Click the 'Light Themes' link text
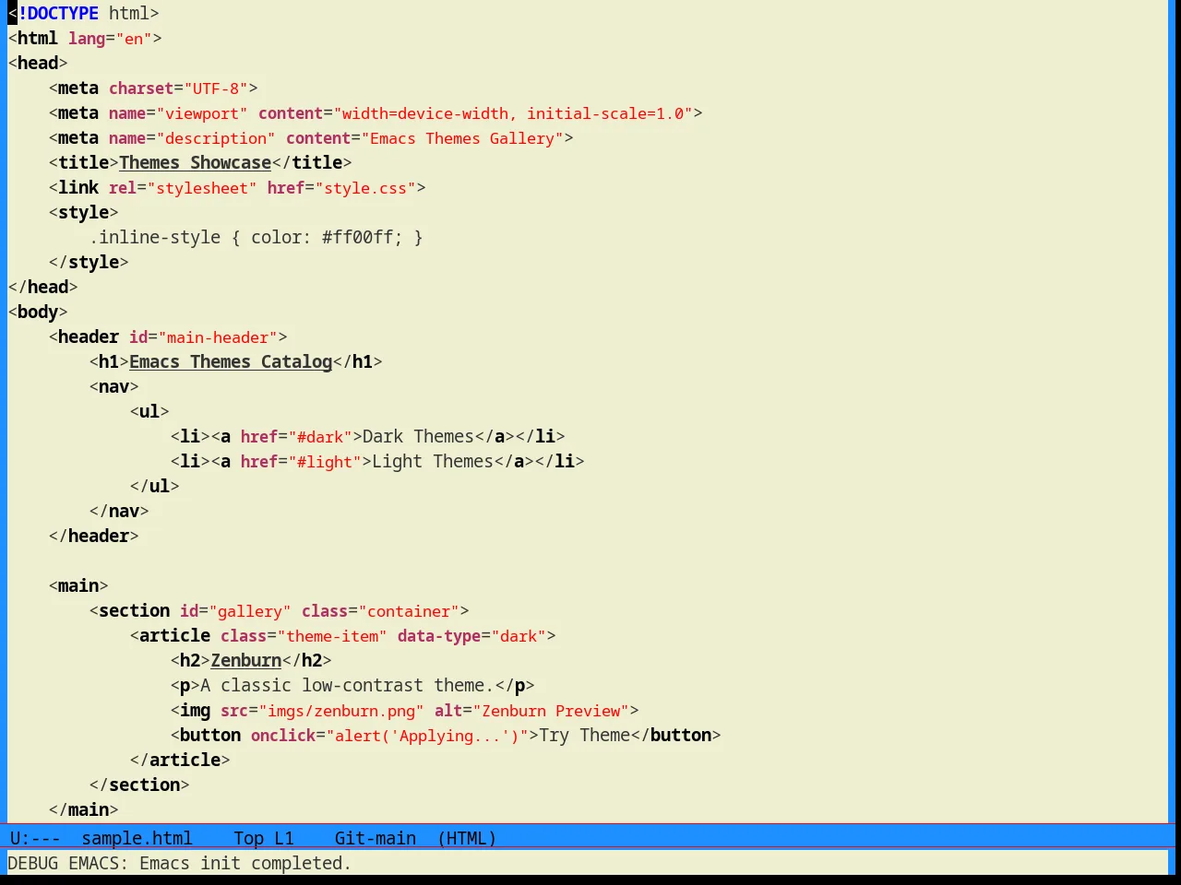This screenshot has height=885, width=1181. (x=433, y=461)
